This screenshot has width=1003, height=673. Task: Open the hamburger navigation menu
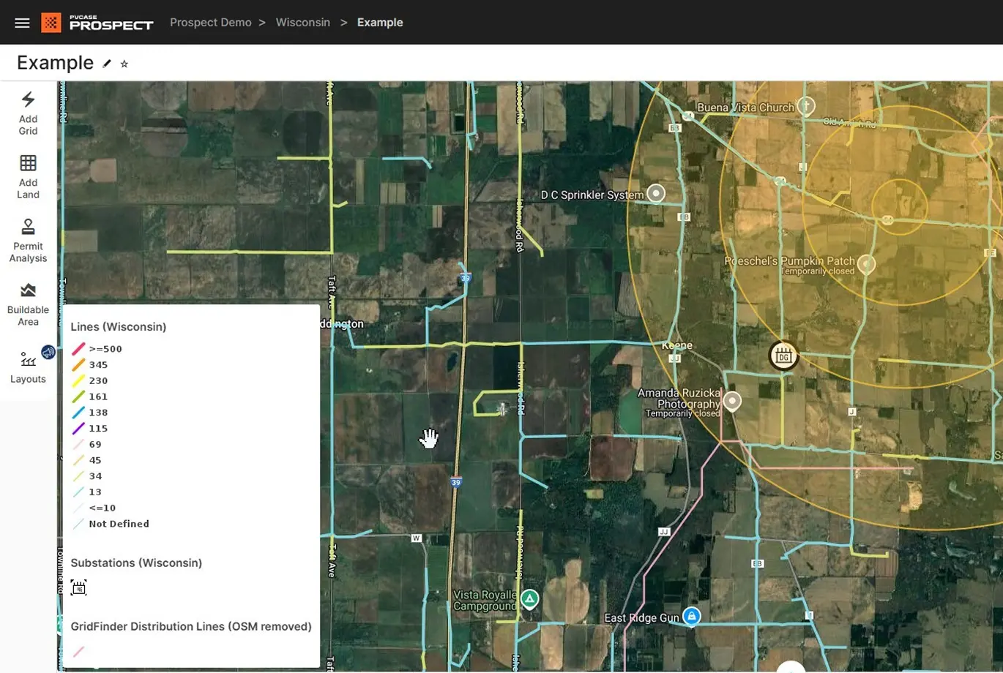coord(22,22)
